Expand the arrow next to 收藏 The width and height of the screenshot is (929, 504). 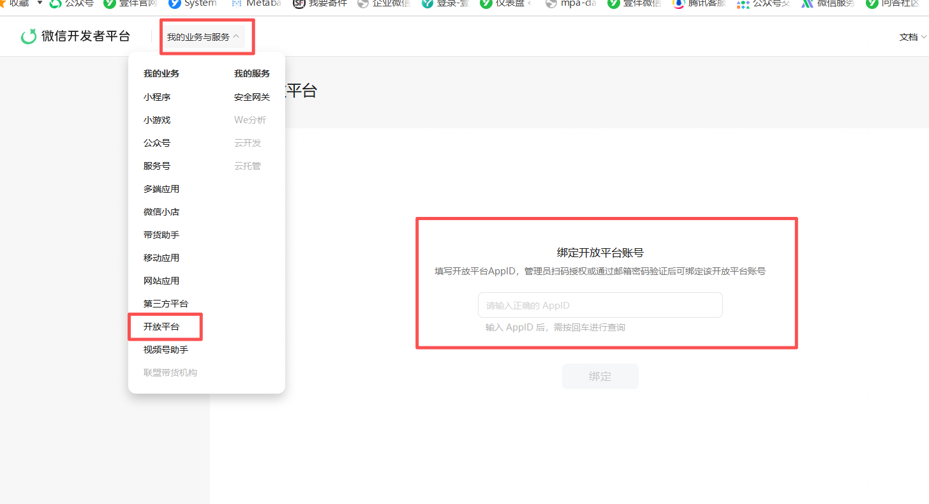point(40,3)
